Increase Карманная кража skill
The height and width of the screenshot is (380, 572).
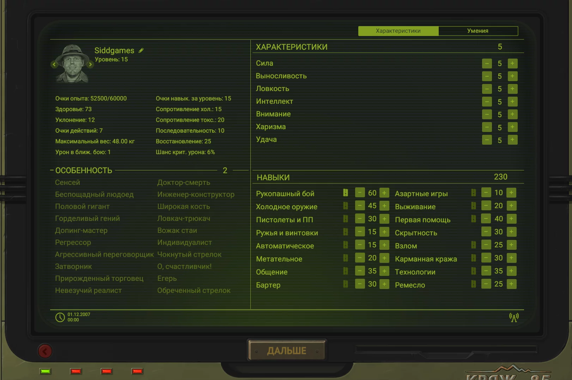511,258
